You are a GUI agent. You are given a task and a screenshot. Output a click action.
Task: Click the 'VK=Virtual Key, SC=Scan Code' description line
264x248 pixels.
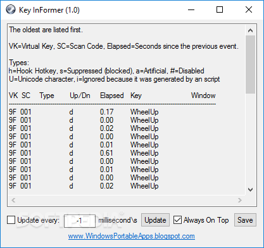coord(123,46)
